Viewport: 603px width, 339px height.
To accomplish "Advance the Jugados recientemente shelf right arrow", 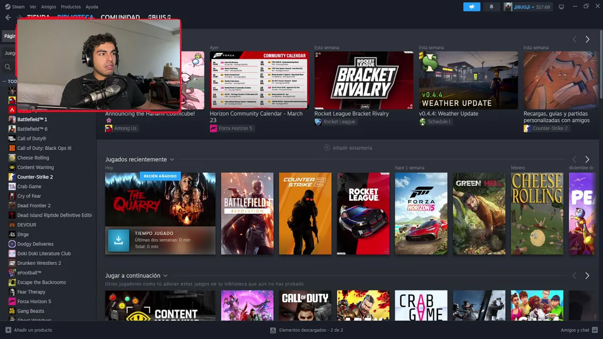I will point(587,160).
